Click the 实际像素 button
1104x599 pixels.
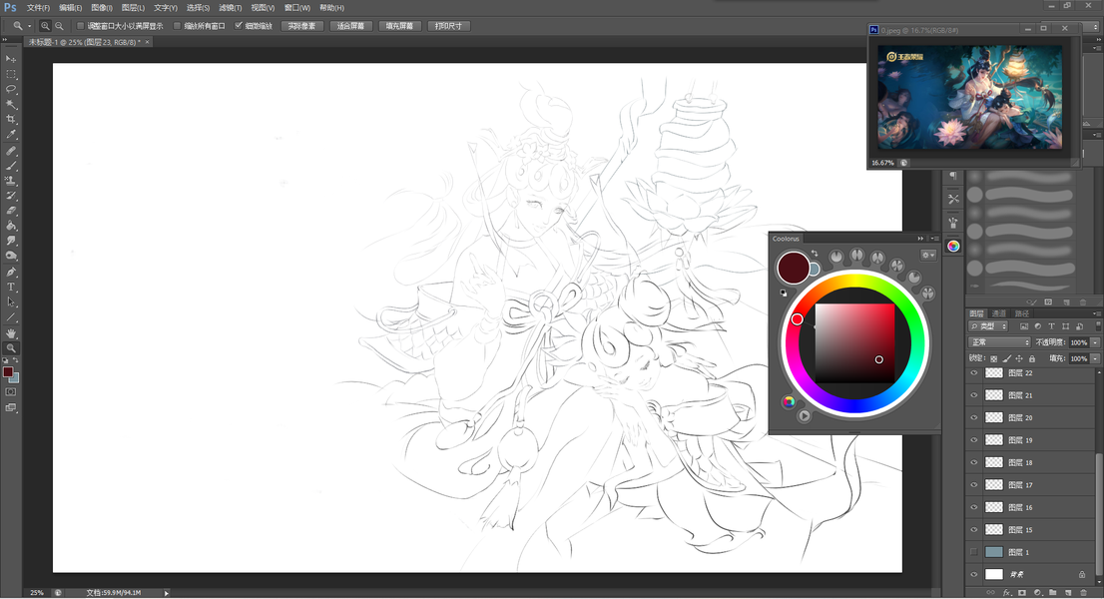click(x=302, y=26)
